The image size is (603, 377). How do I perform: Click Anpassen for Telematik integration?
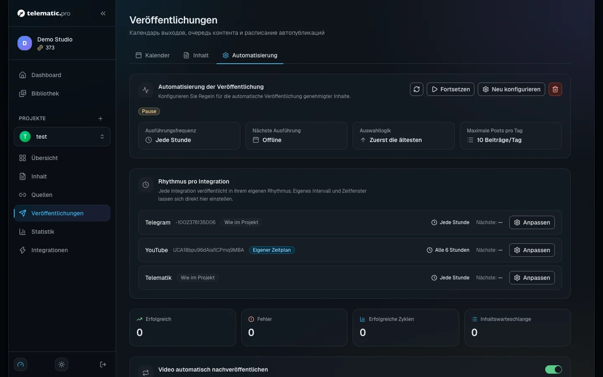[532, 278]
